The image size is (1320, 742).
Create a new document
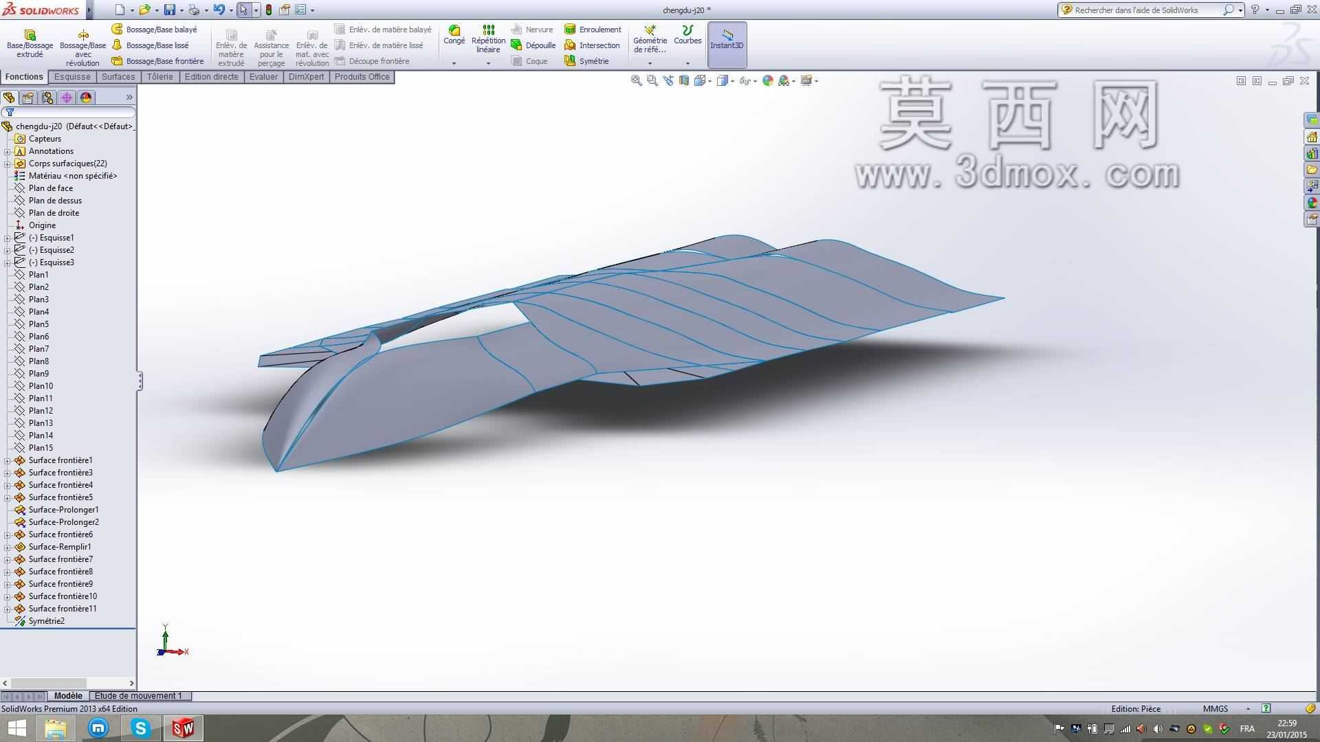(120, 10)
